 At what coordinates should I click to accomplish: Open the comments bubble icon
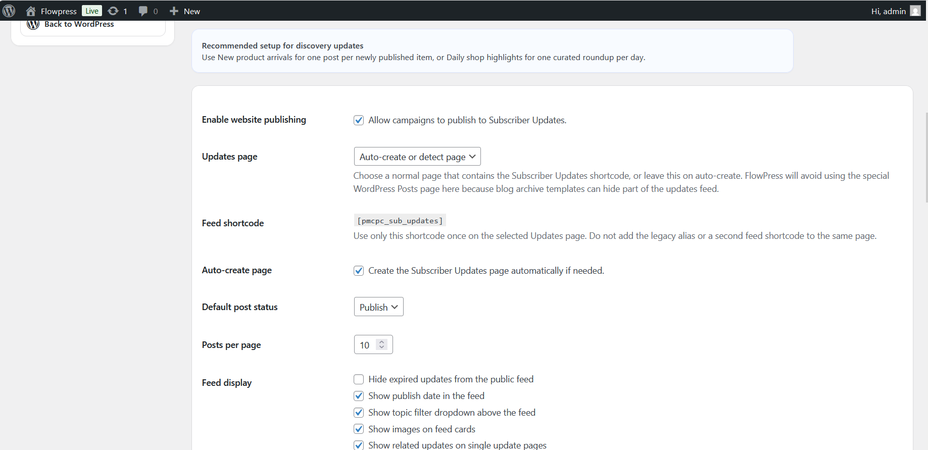click(x=143, y=11)
